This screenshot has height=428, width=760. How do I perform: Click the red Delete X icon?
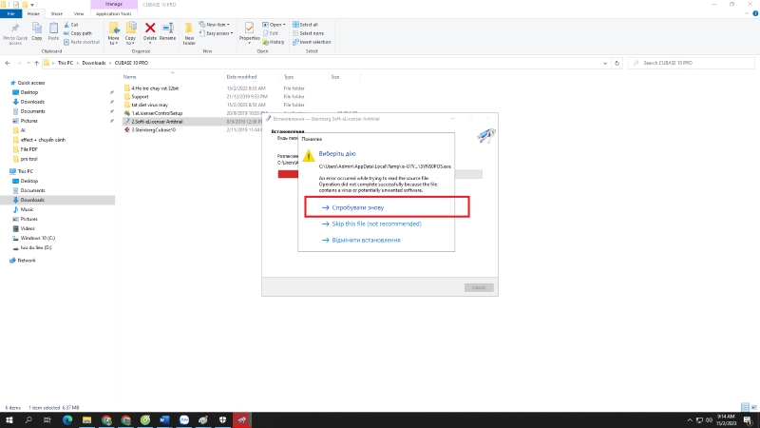[x=150, y=29]
